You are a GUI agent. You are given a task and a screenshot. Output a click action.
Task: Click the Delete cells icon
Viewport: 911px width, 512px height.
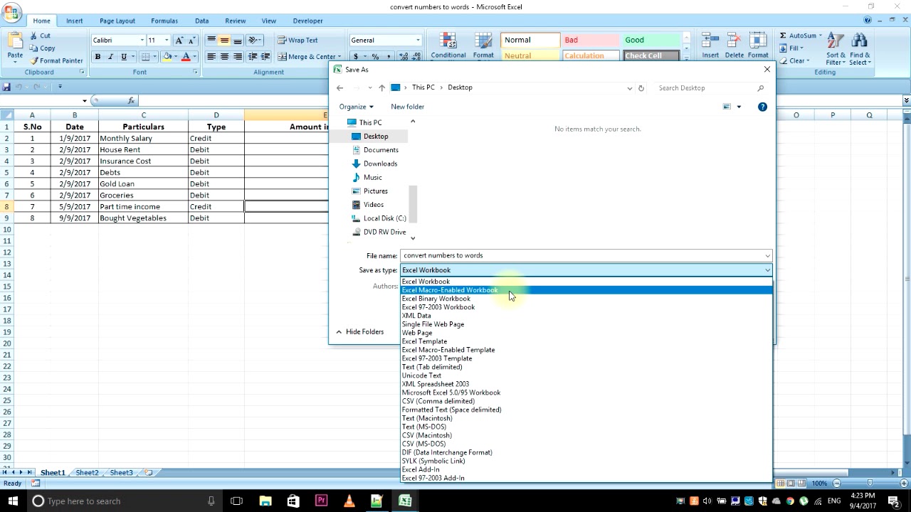734,41
